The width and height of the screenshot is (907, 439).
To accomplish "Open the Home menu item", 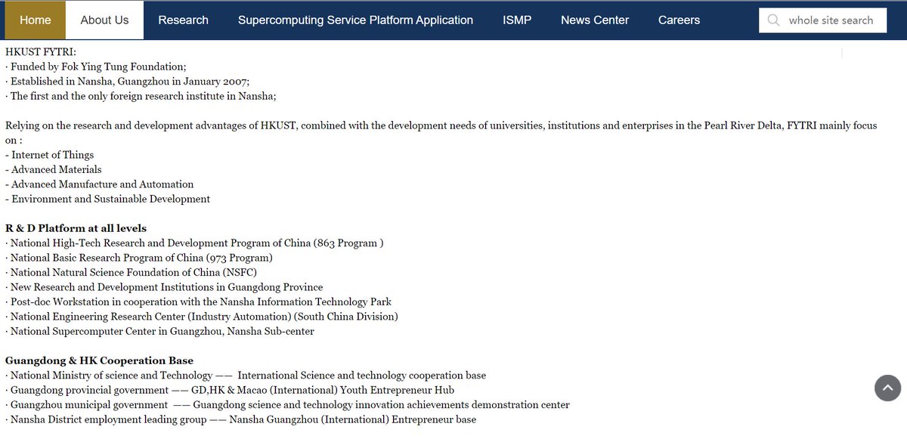I will click(36, 20).
